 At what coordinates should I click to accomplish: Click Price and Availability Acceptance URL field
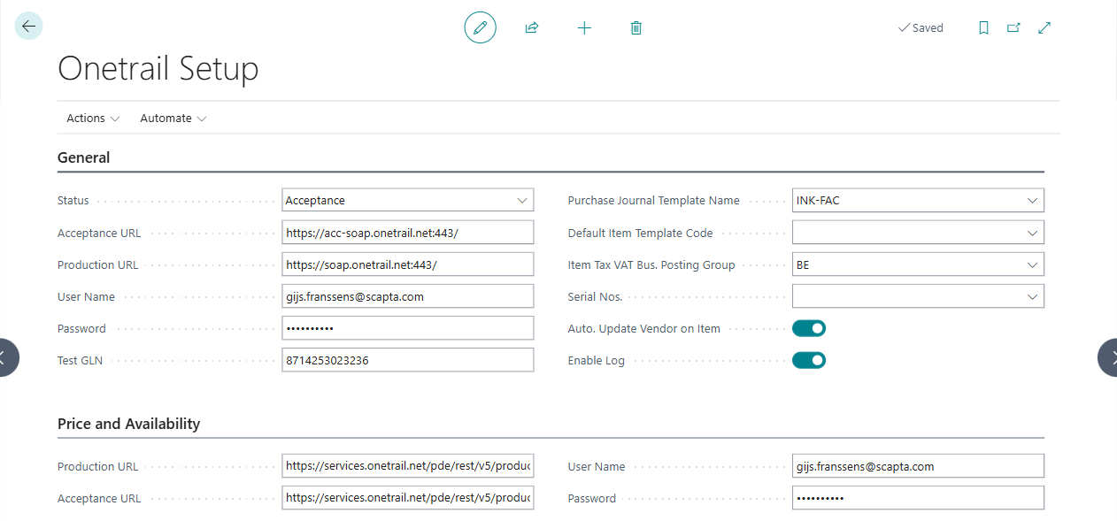coord(408,498)
